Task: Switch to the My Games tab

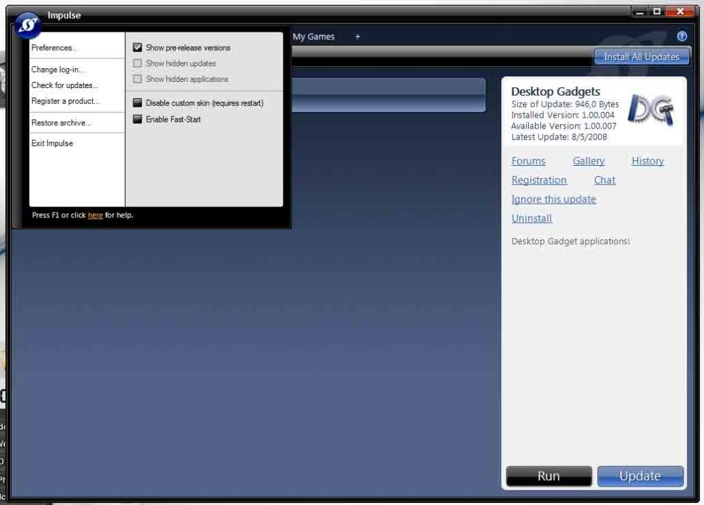Action: click(x=313, y=36)
